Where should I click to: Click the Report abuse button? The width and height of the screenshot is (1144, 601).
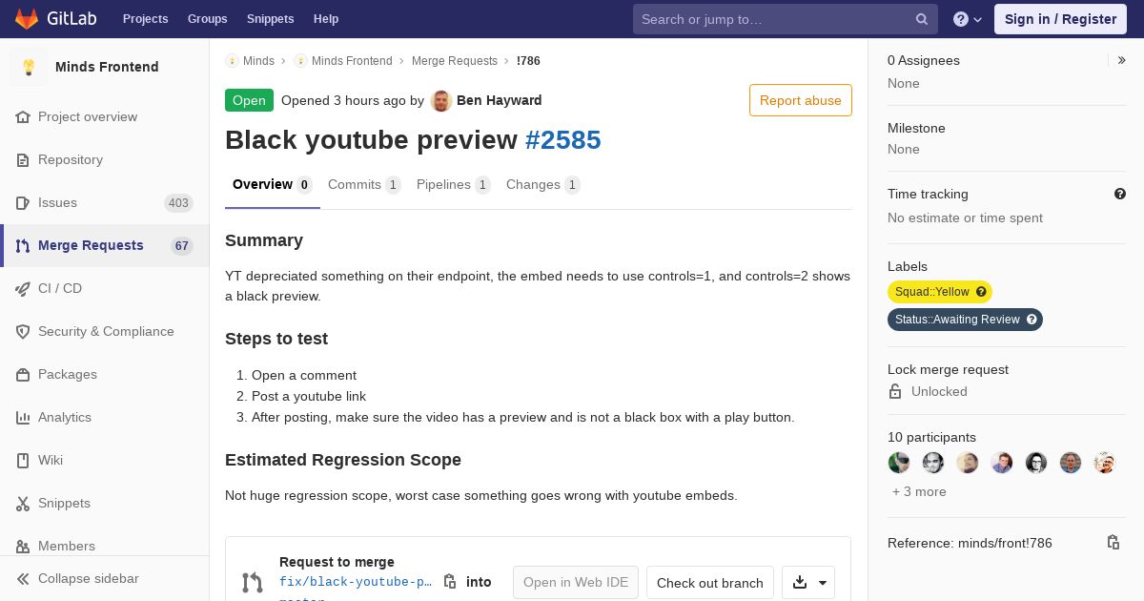click(x=801, y=100)
